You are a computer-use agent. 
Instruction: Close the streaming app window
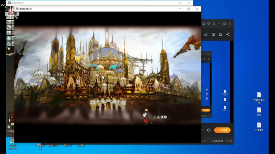[x=230, y=24]
